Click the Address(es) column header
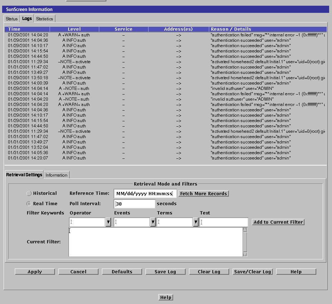This screenshot has width=332, height=304. [178, 29]
